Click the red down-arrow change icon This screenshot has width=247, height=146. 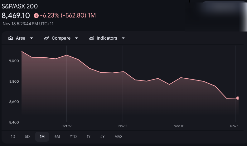pyautogui.click(x=36, y=15)
